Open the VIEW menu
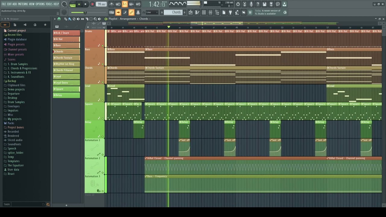 click(x=32, y=4)
